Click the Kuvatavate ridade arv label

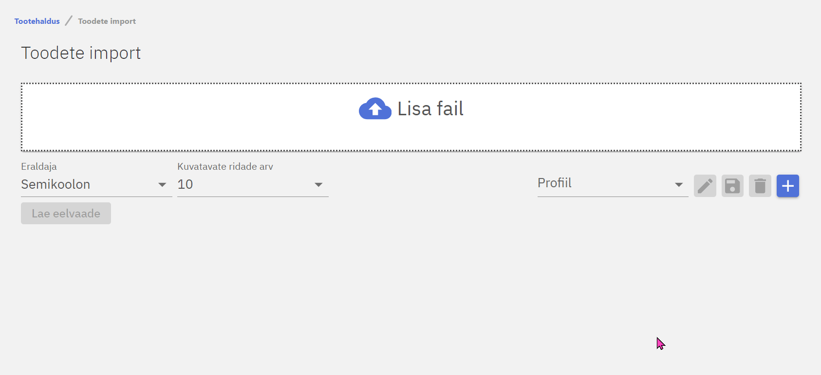225,166
